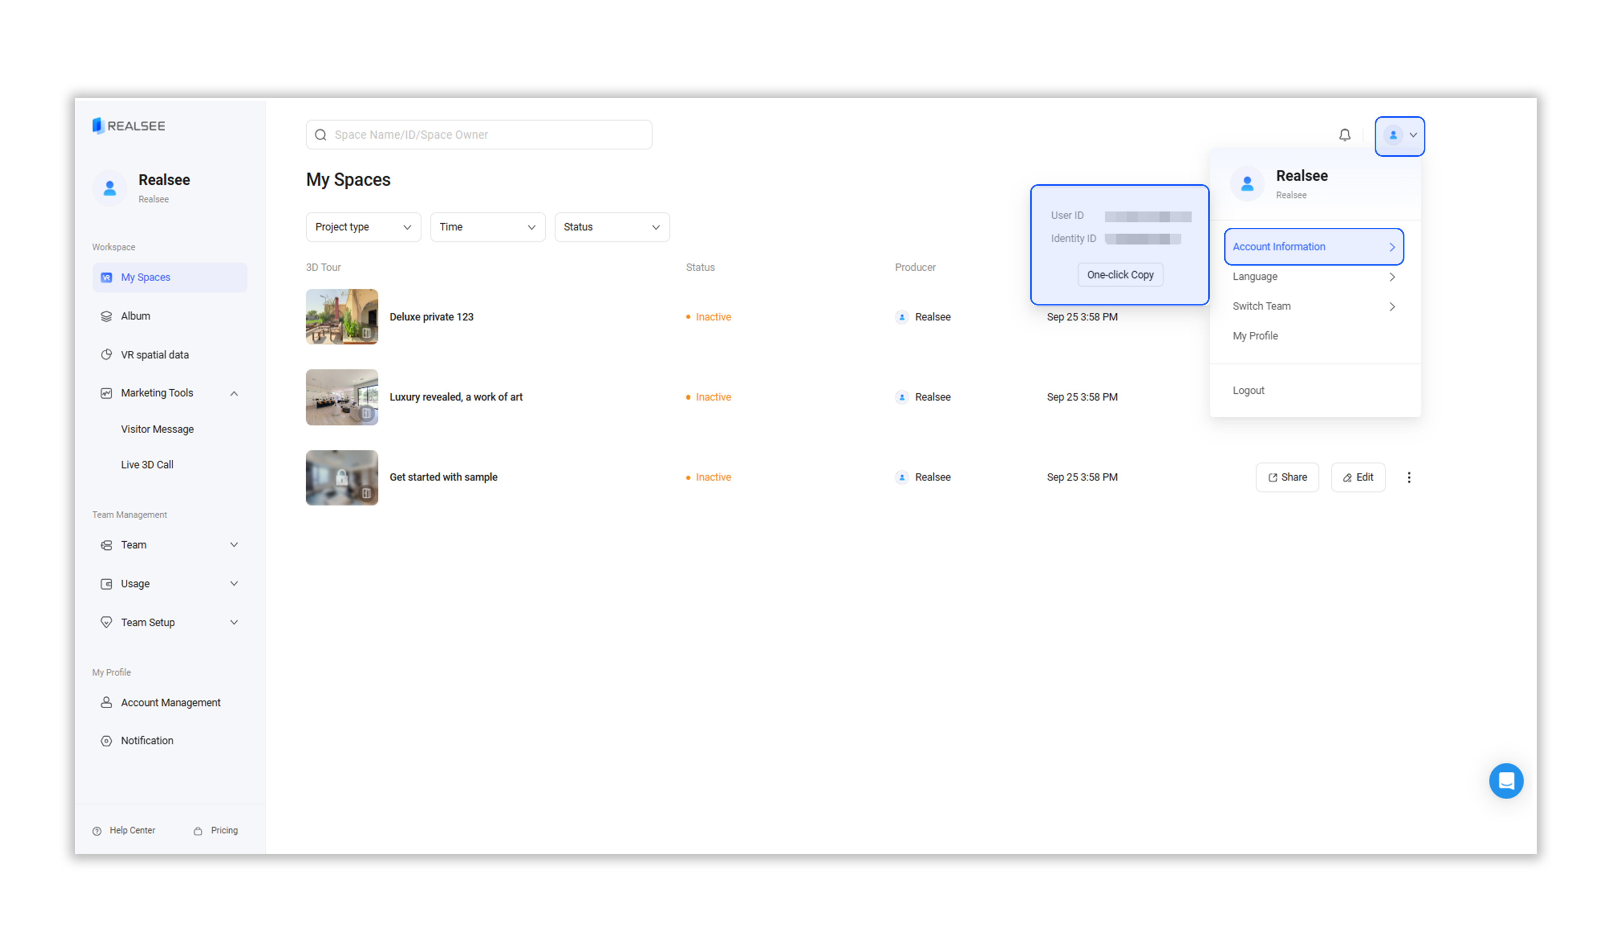The image size is (1612, 952).
Task: Click the One-click Copy button
Action: 1120,274
